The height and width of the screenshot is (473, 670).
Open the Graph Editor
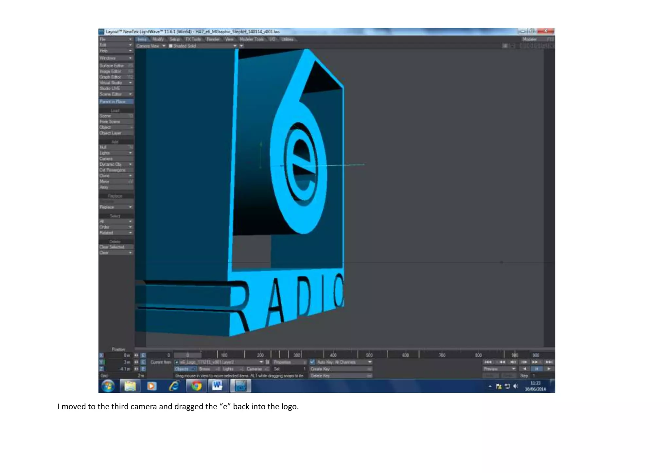(x=116, y=77)
